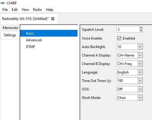The height and width of the screenshot is (120, 152).
Task: Select the Advanced settings group
Action: 34,40
